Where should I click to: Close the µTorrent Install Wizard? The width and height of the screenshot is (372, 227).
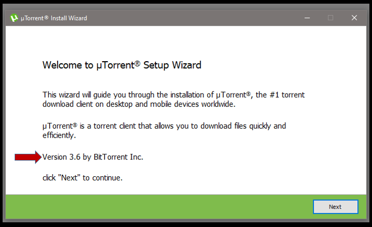[x=354, y=18]
